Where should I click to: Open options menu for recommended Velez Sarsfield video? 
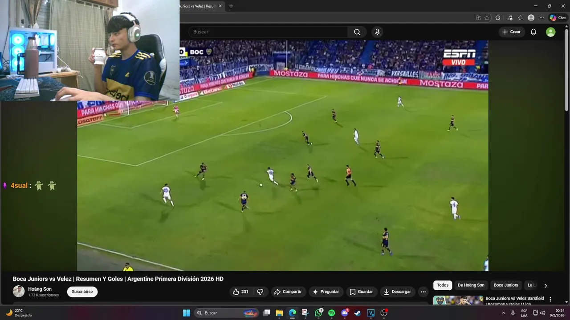tap(550, 300)
